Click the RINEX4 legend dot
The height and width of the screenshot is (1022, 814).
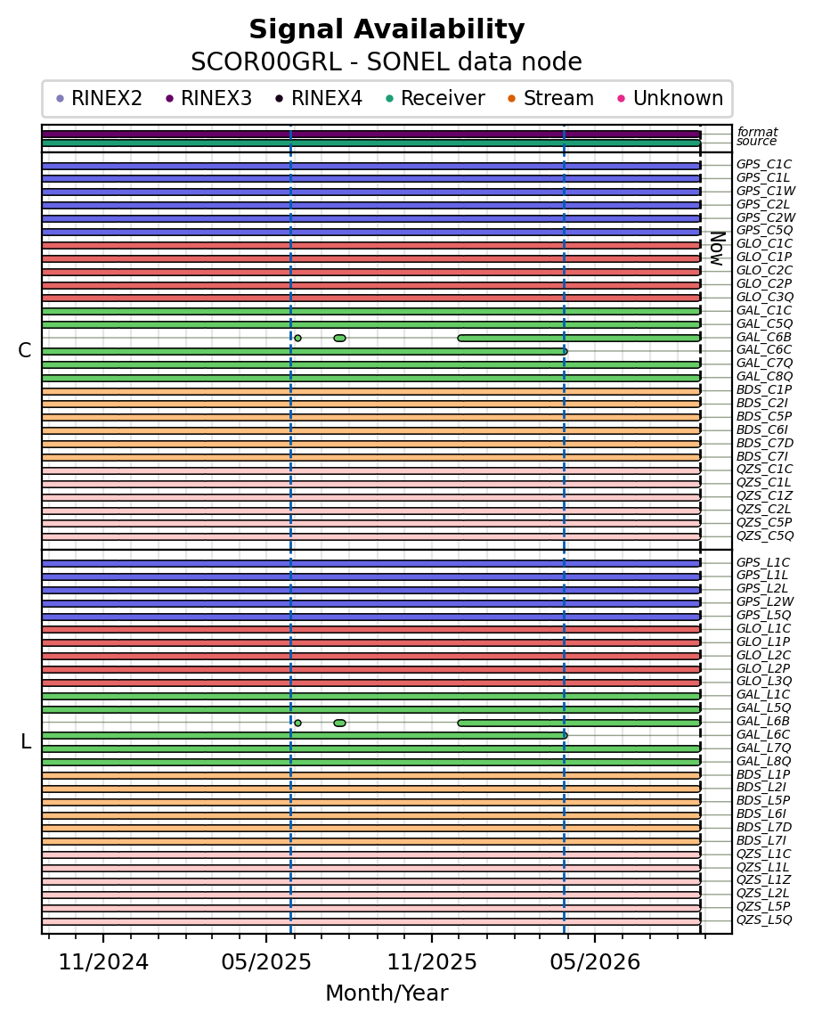click(x=280, y=99)
